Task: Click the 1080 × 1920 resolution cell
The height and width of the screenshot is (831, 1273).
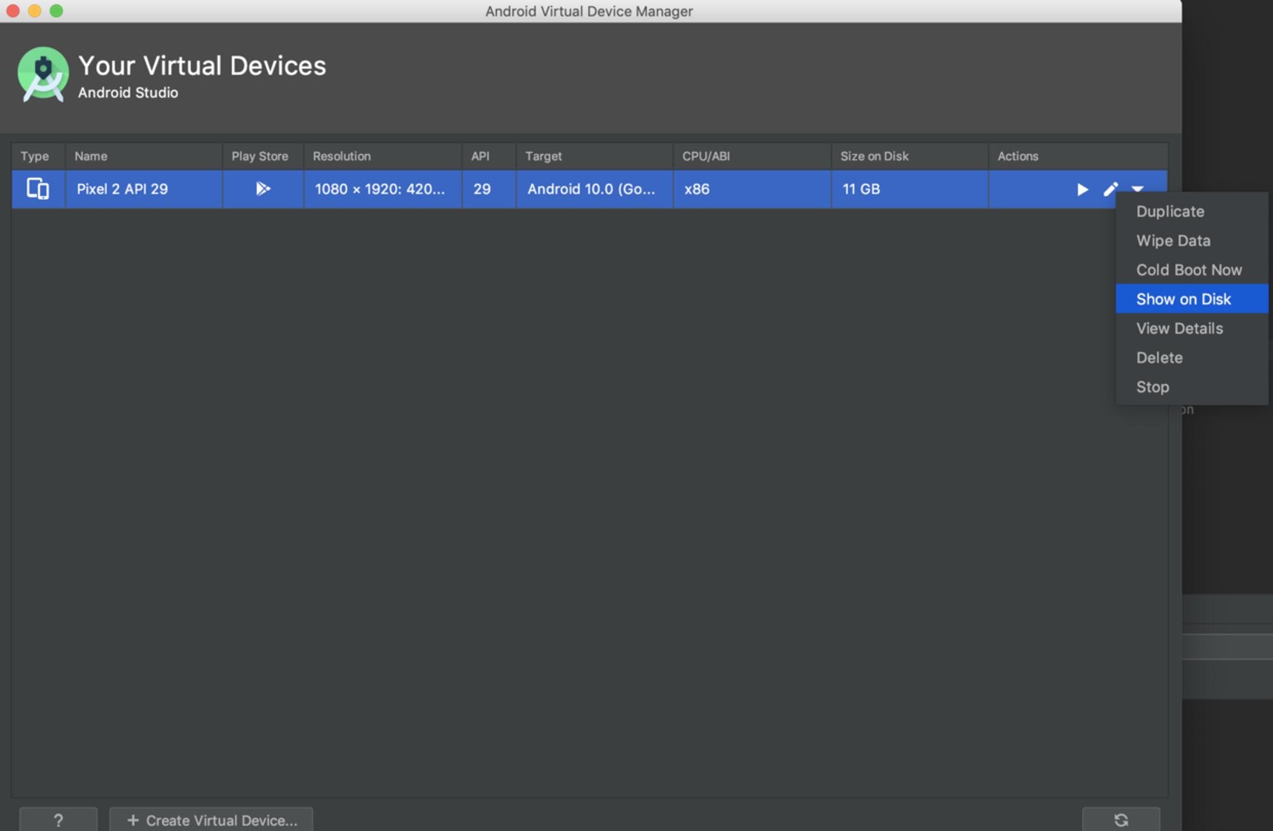Action: pyautogui.click(x=383, y=189)
